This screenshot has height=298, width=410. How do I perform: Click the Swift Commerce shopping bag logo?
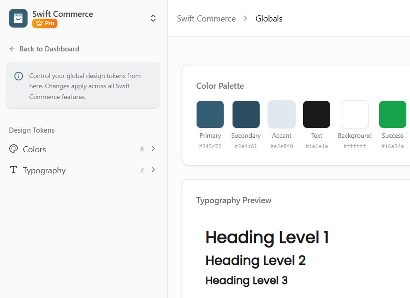(x=18, y=18)
